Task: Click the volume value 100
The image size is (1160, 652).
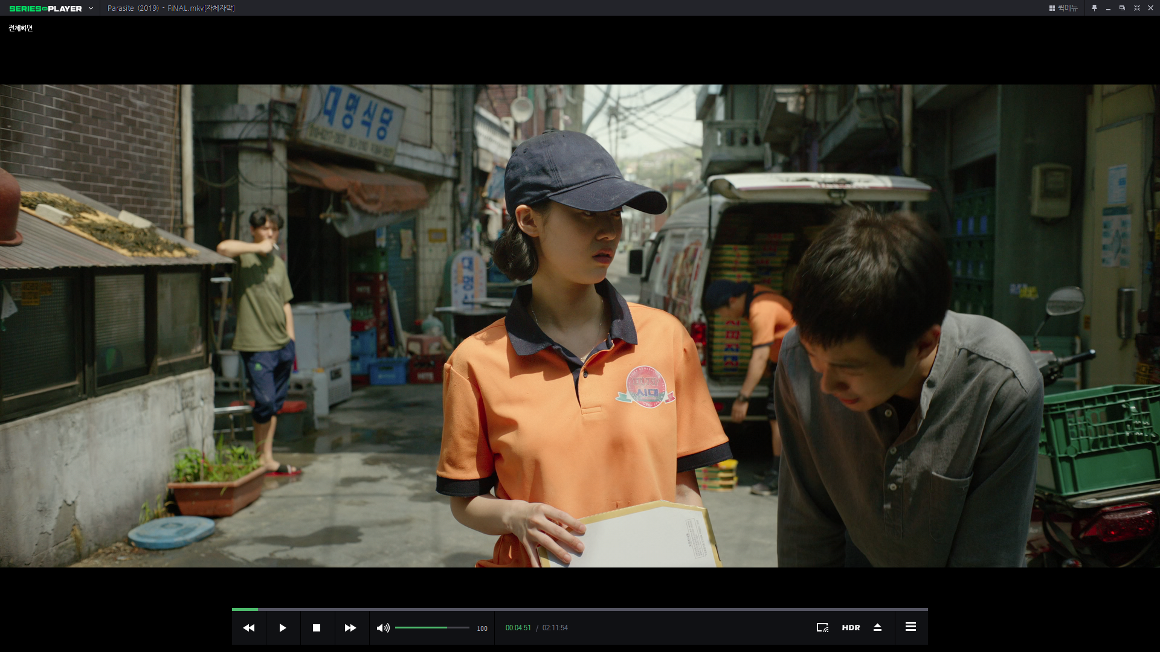Action: click(x=482, y=628)
